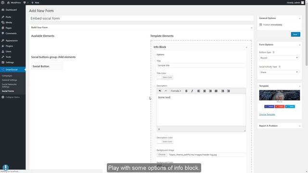This screenshot has width=308, height=173.
Task: Click in the description text area
Action: [201, 110]
